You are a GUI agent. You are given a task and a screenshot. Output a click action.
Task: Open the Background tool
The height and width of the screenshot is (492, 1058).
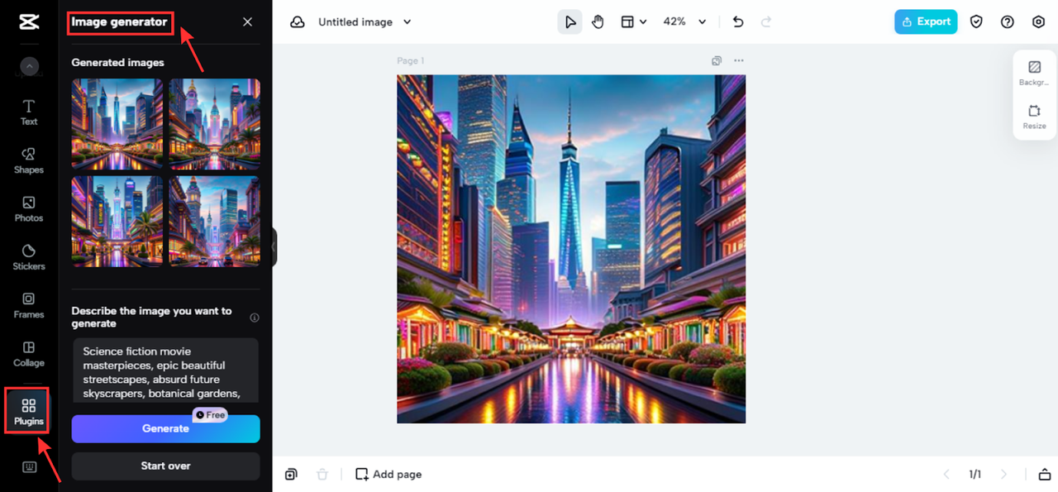1034,73
